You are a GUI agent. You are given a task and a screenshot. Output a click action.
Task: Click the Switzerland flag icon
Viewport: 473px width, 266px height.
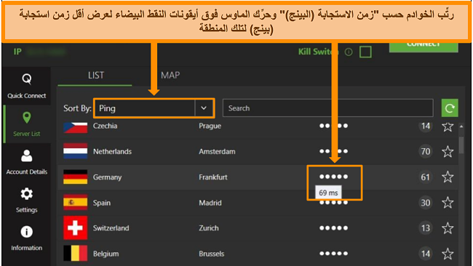coord(76,227)
